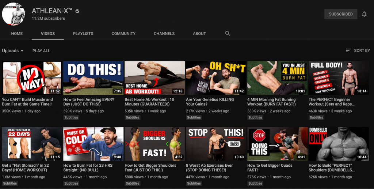The height and width of the screenshot is (189, 374).
Task: Click the Sort By icon
Action: pos(348,50)
